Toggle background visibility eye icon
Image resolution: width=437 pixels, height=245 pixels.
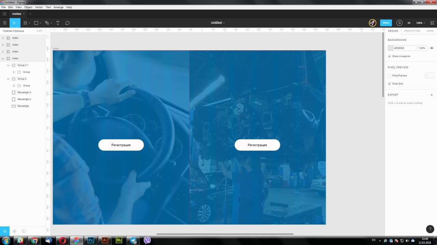[x=432, y=48]
